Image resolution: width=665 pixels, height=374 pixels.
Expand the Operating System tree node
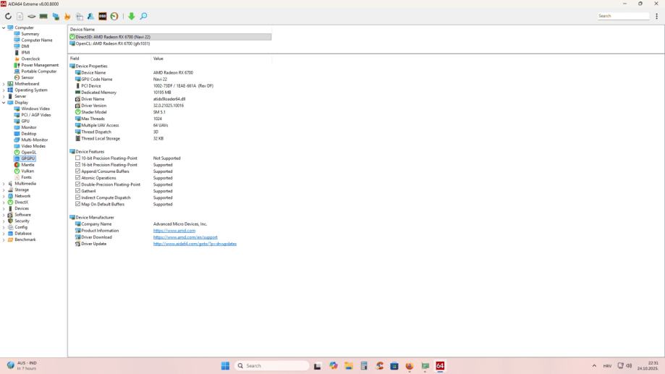click(x=4, y=90)
